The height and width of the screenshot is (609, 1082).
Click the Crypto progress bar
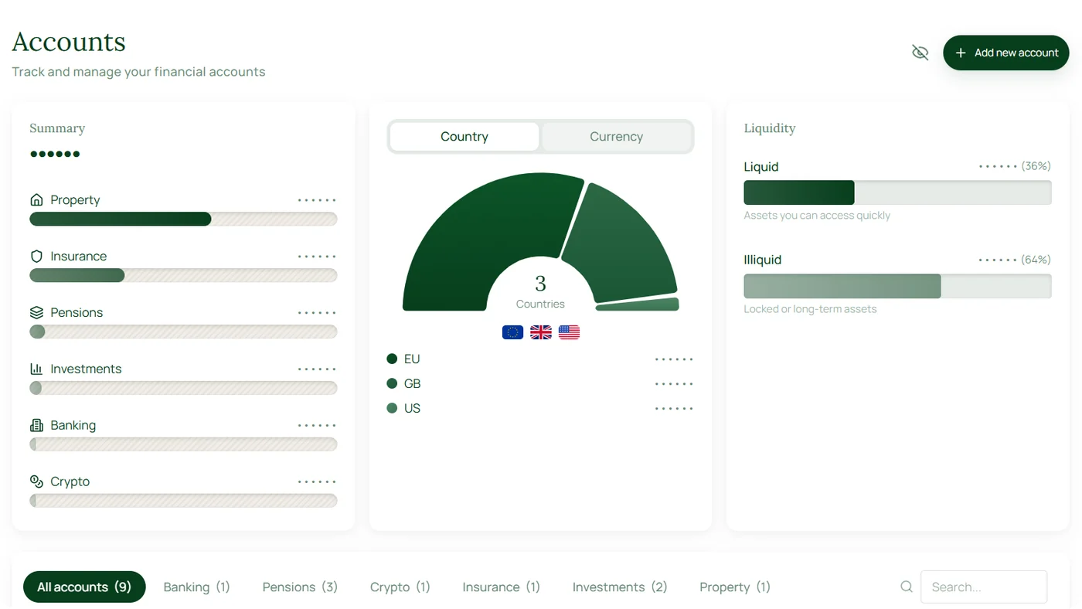pos(183,501)
